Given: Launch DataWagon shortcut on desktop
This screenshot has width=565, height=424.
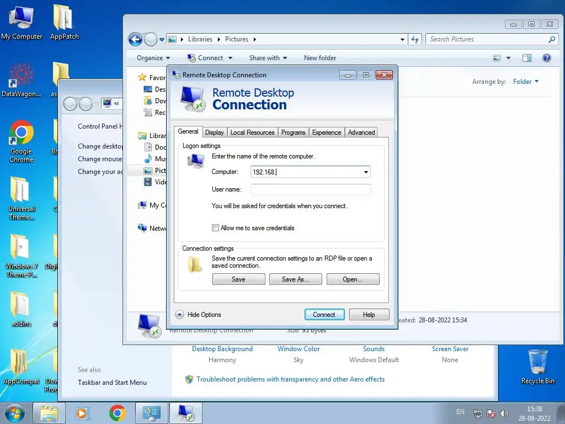Looking at the screenshot, I should [22, 80].
